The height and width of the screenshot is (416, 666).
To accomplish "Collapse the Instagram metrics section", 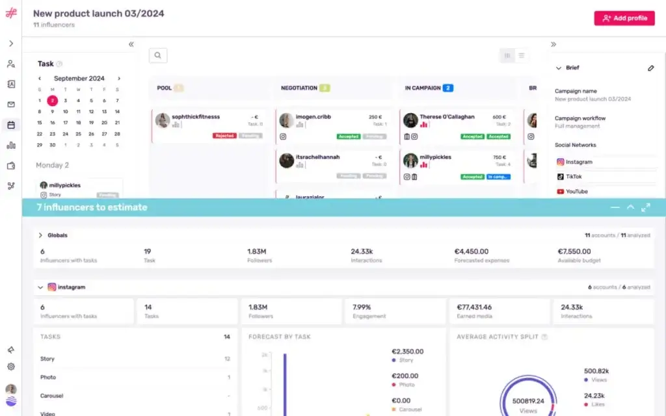I will pos(39,287).
